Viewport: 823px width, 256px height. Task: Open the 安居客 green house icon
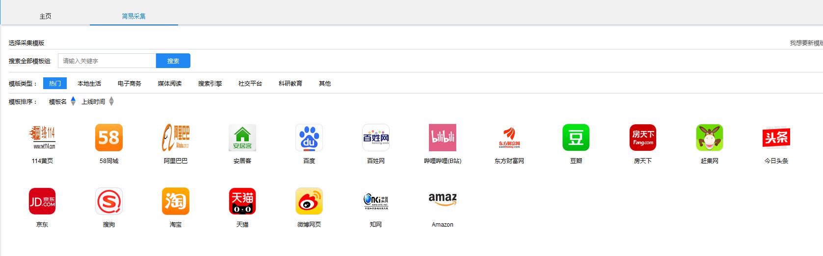tap(242, 138)
